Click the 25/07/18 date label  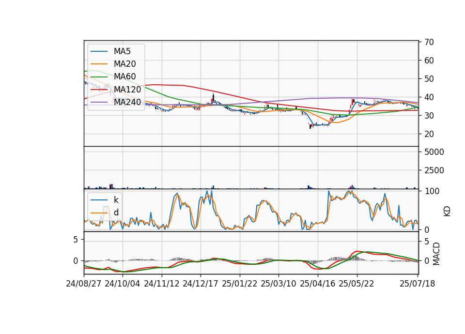417,284
